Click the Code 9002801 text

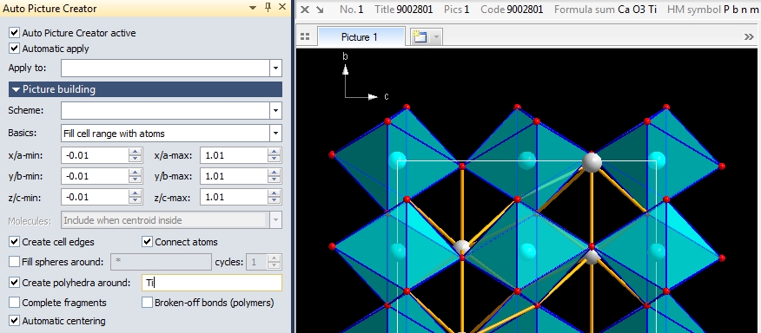512,10
